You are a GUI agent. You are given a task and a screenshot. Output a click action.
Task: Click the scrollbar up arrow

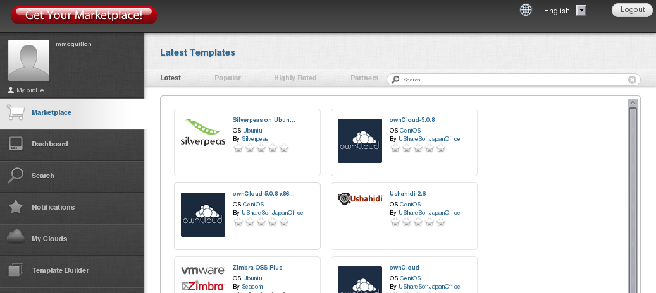point(632,103)
